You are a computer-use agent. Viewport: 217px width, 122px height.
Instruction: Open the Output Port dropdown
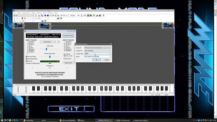click(98, 50)
